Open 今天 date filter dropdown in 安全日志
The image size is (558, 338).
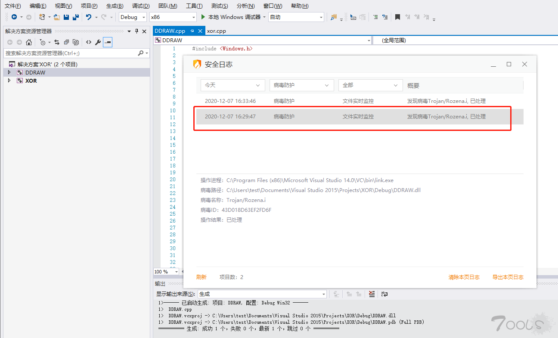(233, 85)
